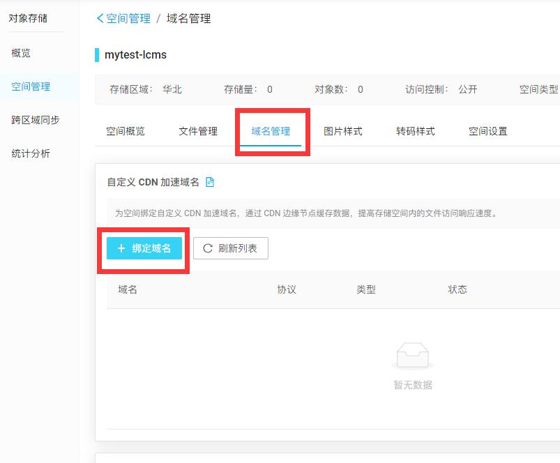Click the plus icon on 绑定域名
Viewport: 560px width, 463px height.
point(121,248)
